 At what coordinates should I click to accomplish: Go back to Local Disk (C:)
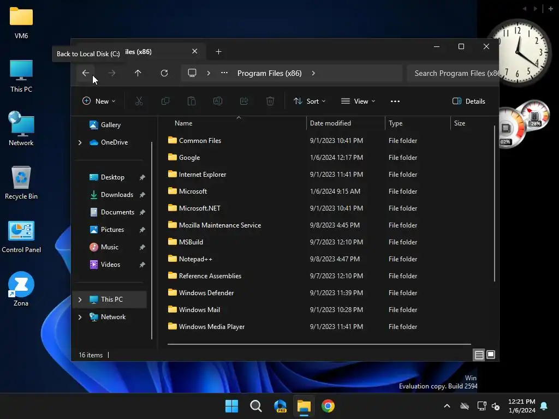86,73
